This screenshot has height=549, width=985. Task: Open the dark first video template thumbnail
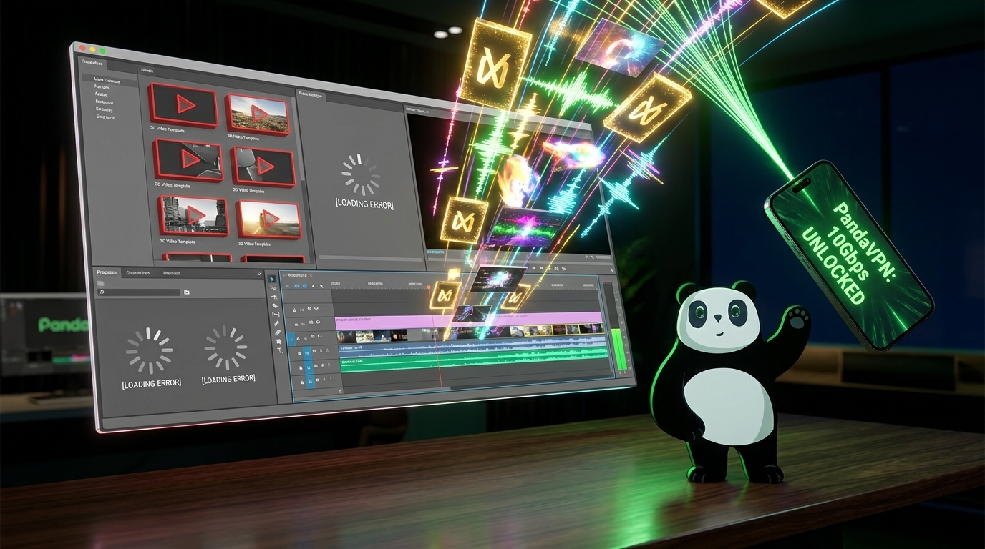183,106
